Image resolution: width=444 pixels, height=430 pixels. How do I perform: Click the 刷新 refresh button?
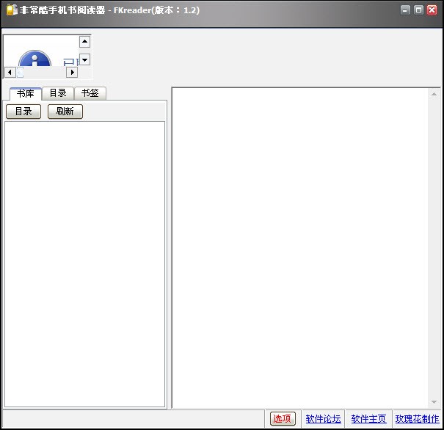pyautogui.click(x=65, y=112)
